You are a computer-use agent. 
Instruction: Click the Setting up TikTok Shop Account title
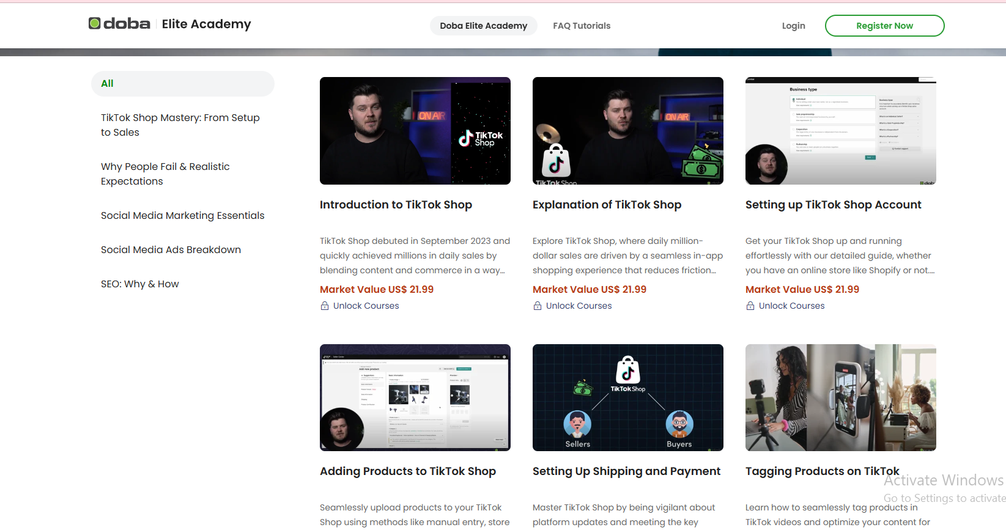click(x=833, y=205)
